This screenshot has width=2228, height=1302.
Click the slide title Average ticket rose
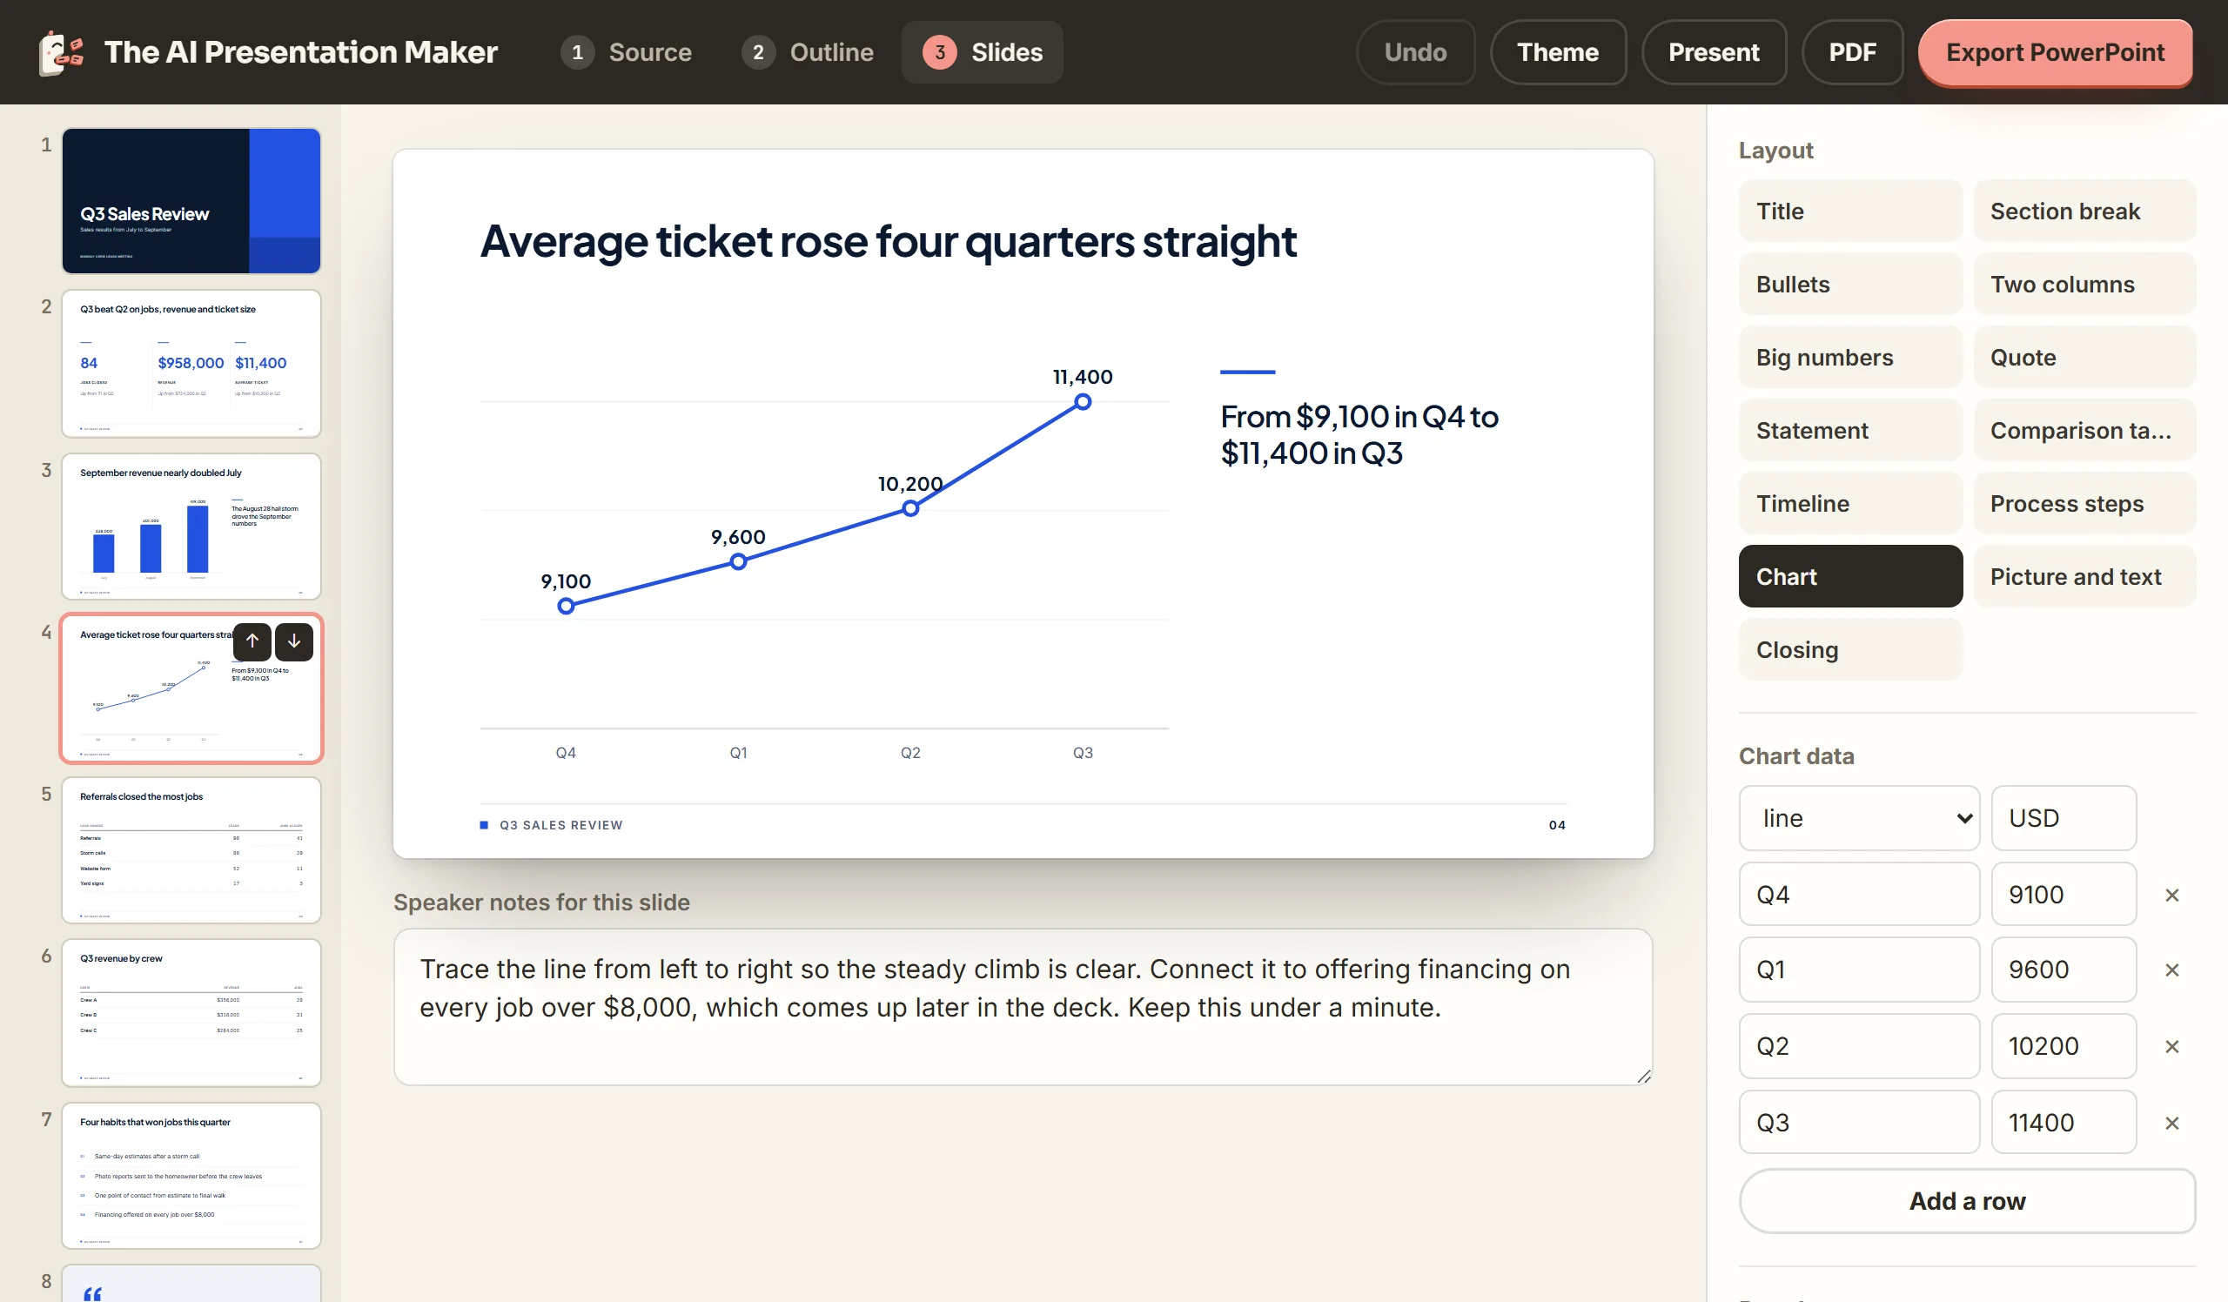pyautogui.click(x=888, y=241)
